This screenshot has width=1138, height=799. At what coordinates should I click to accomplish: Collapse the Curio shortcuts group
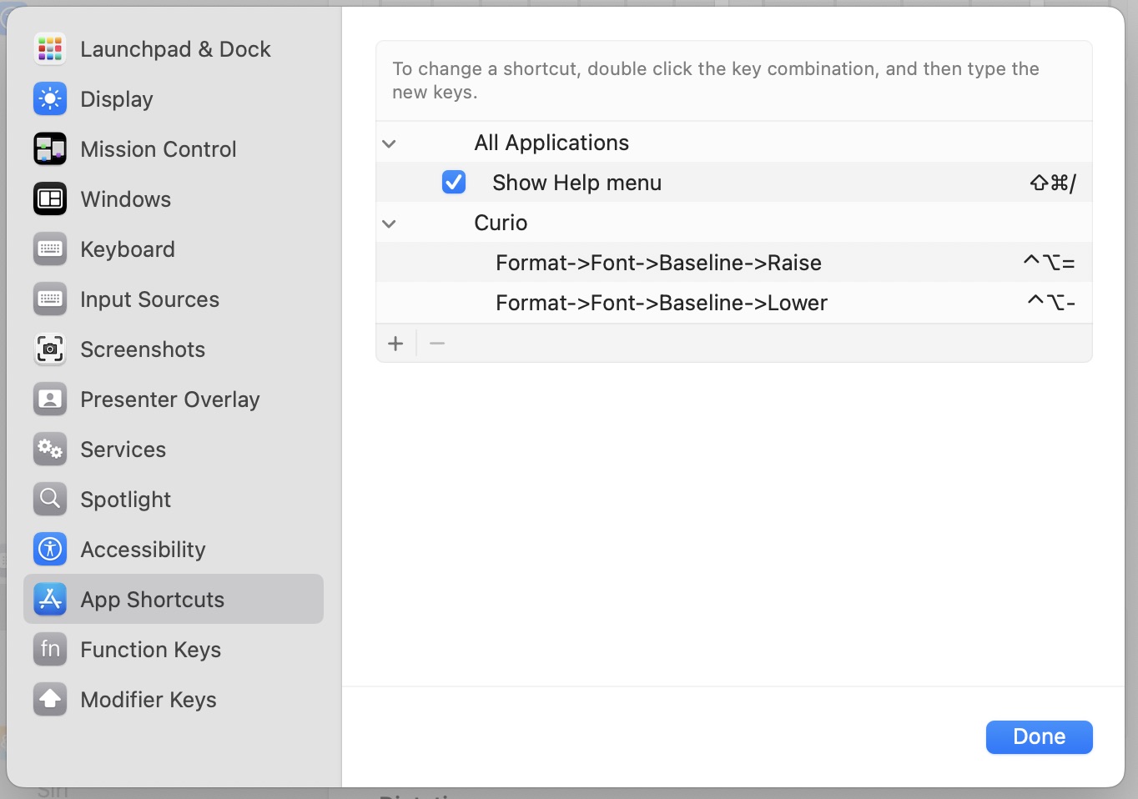pyautogui.click(x=389, y=224)
